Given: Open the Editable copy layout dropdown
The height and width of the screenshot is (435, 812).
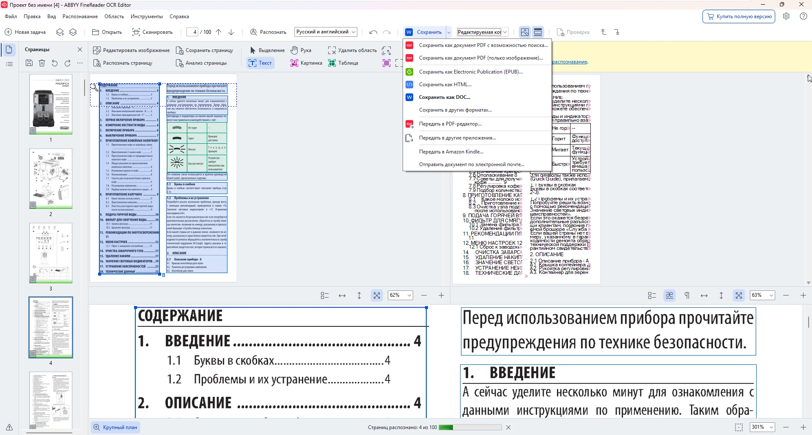Looking at the screenshot, I should (482, 32).
